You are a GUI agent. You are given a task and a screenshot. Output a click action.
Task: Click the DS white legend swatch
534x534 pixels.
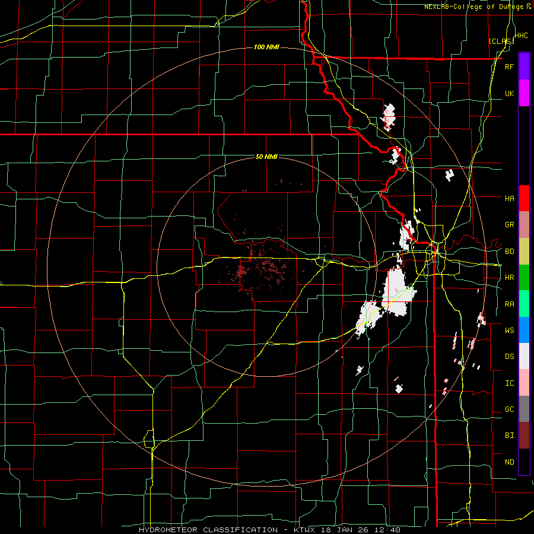tap(524, 356)
